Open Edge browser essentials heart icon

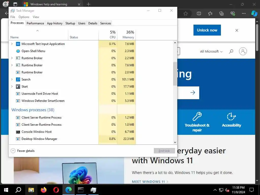(x=233, y=14)
